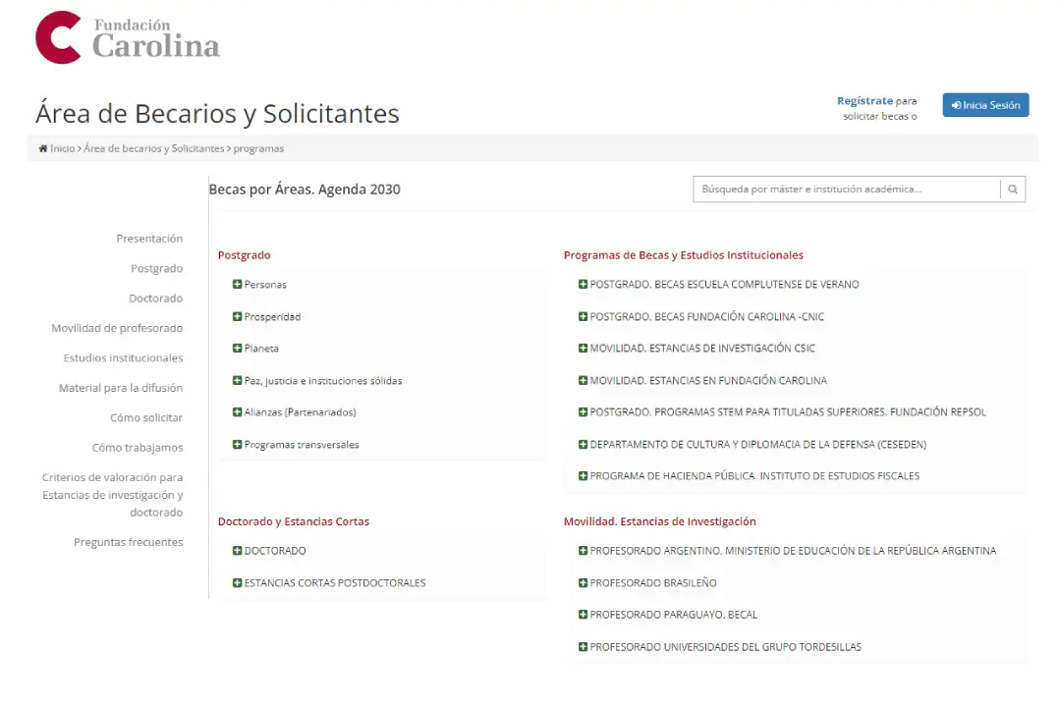Open the Postgrado section in the sidebar

tap(157, 268)
